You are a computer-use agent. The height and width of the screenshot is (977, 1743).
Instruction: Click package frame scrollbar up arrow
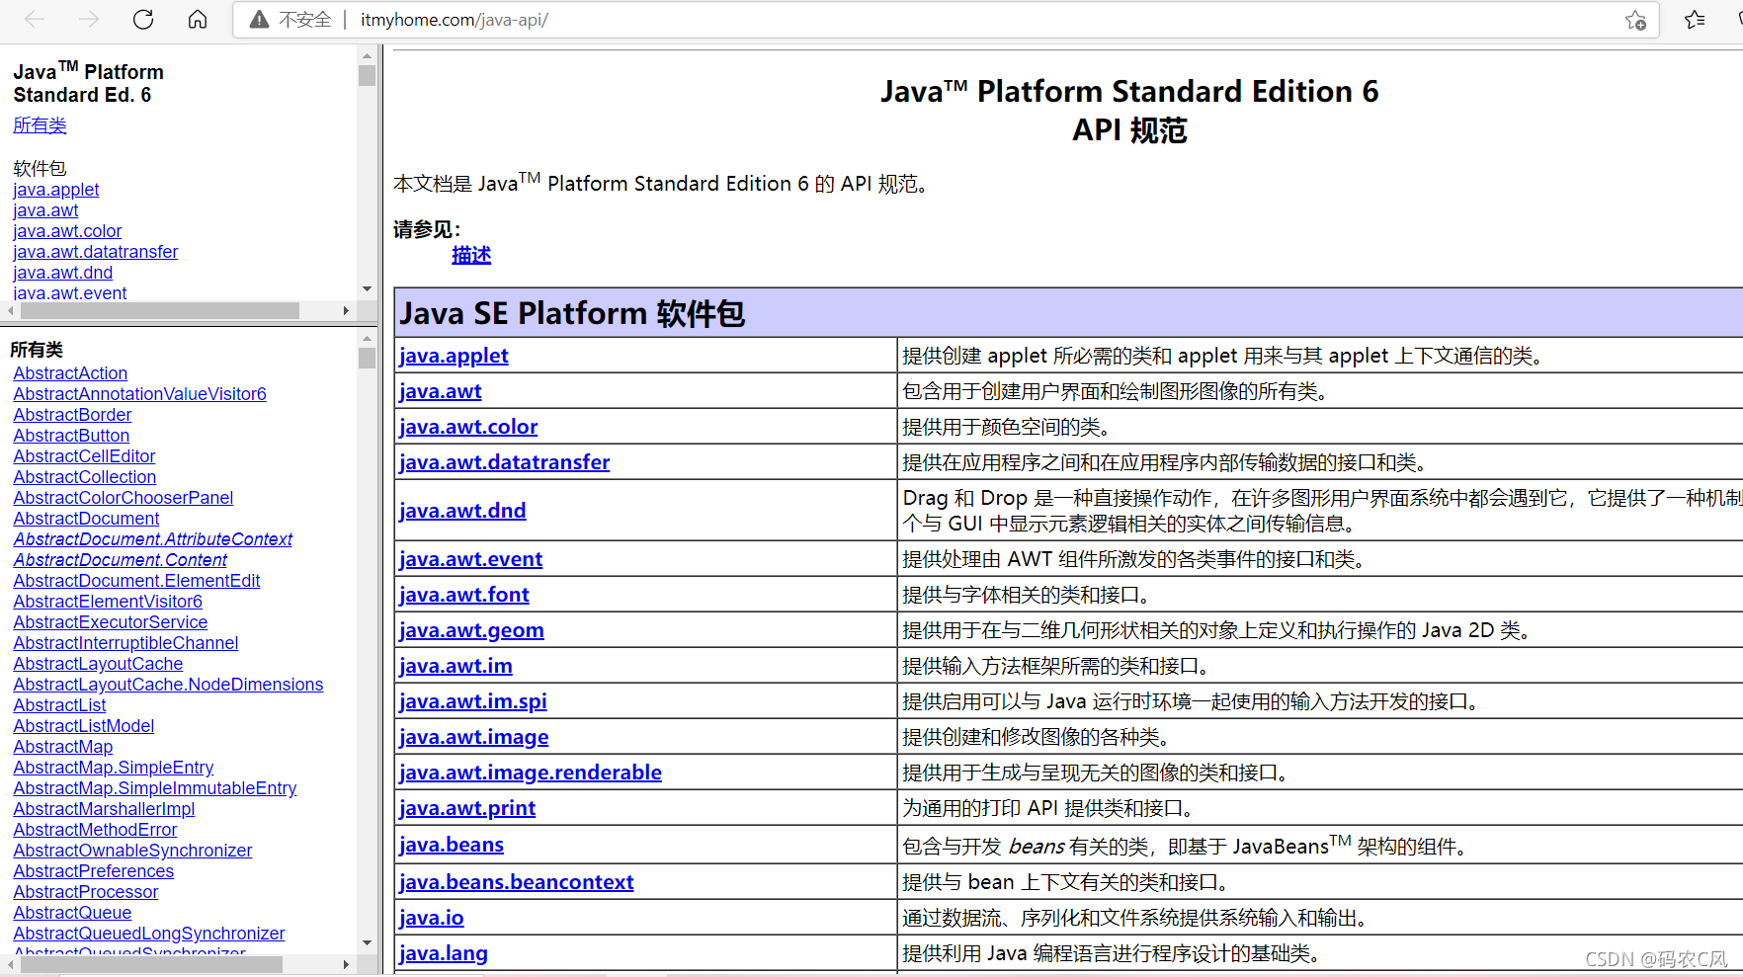click(368, 55)
